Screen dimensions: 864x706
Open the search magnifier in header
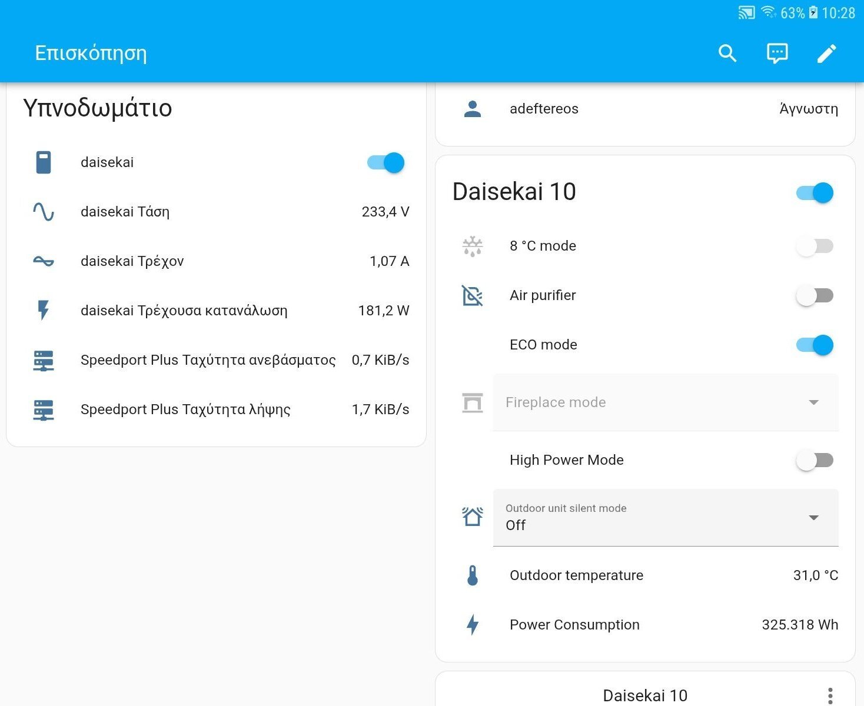click(727, 54)
